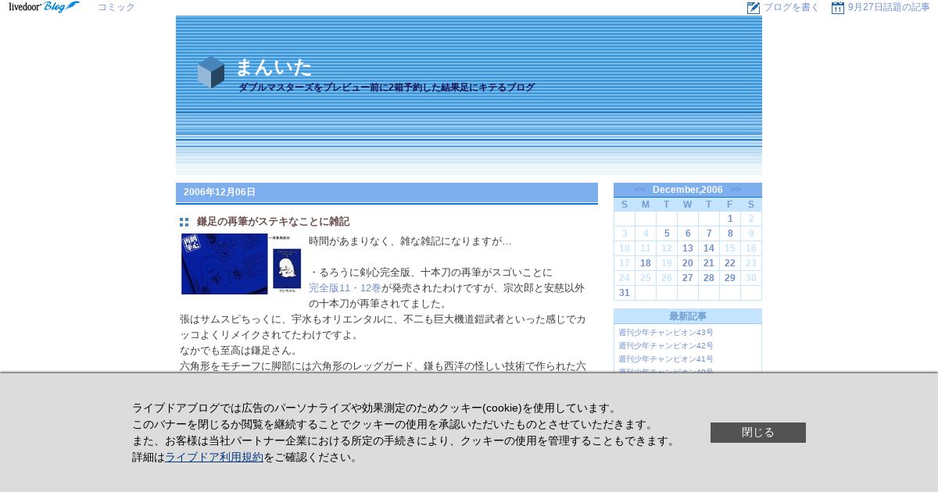Click the 最新記事 sidebar heading

(x=688, y=316)
